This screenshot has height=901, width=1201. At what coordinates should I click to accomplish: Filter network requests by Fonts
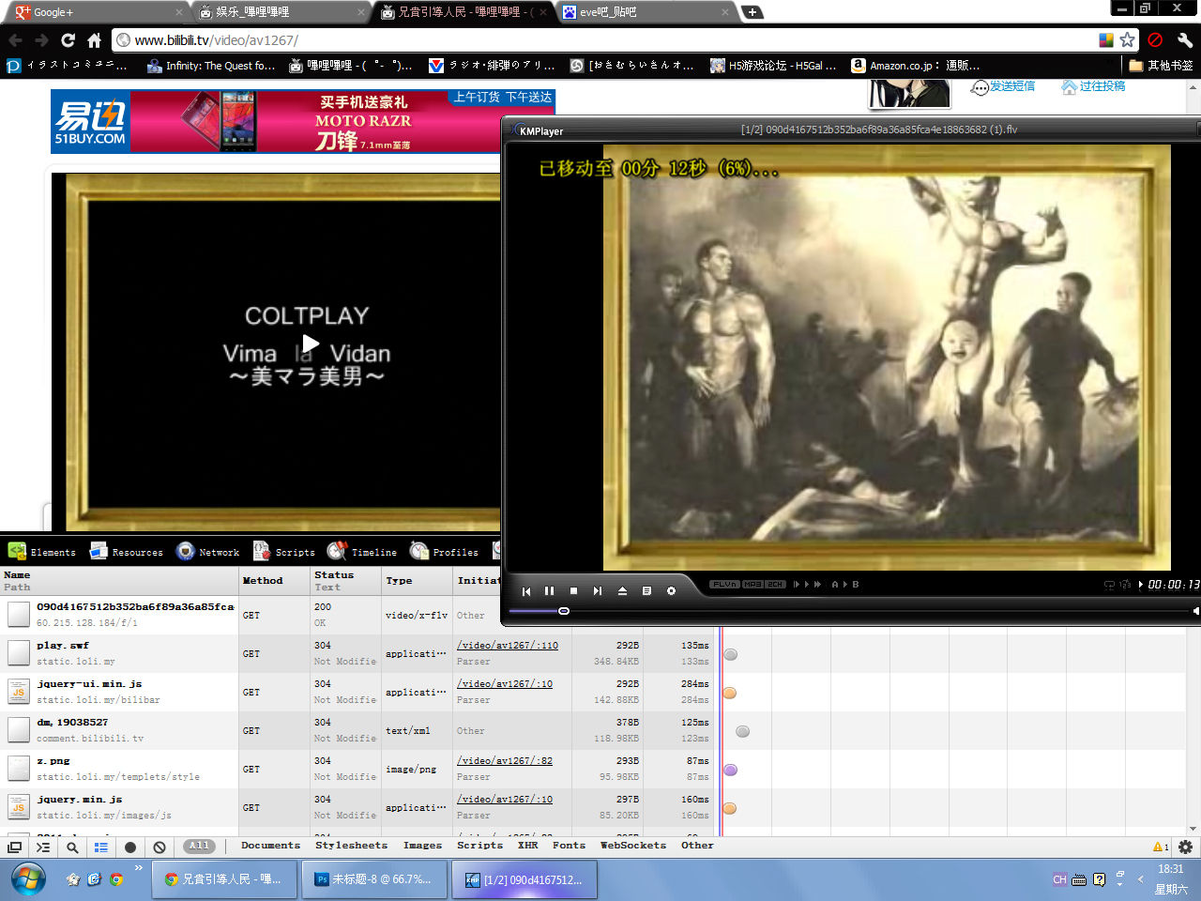(x=569, y=846)
